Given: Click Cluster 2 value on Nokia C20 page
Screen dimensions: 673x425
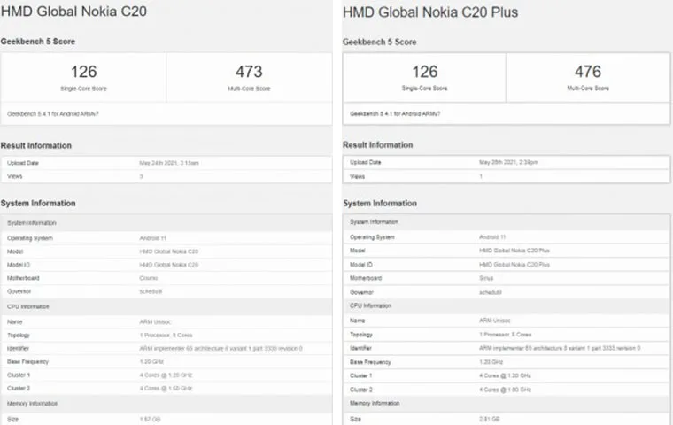Looking at the screenshot, I should point(166,389).
